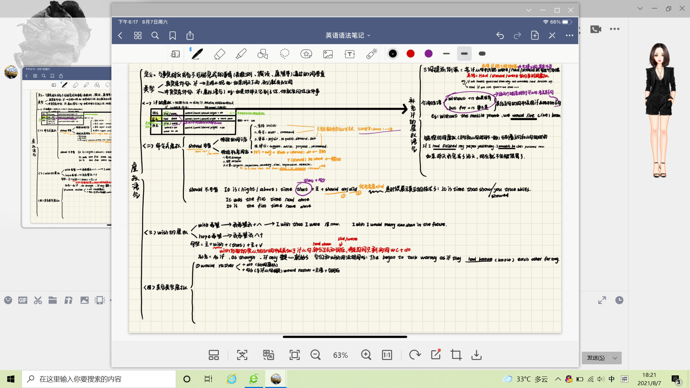
Task: Select the thin stroke width option
Action: 446,54
